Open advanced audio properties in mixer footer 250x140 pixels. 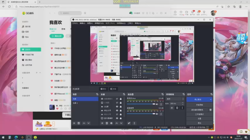coord(129,123)
